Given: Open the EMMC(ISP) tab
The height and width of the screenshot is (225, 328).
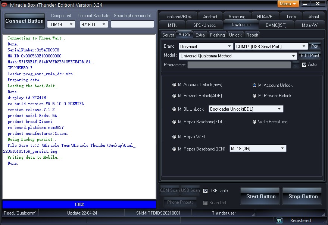Looking at the screenshot, I should (x=276, y=25).
